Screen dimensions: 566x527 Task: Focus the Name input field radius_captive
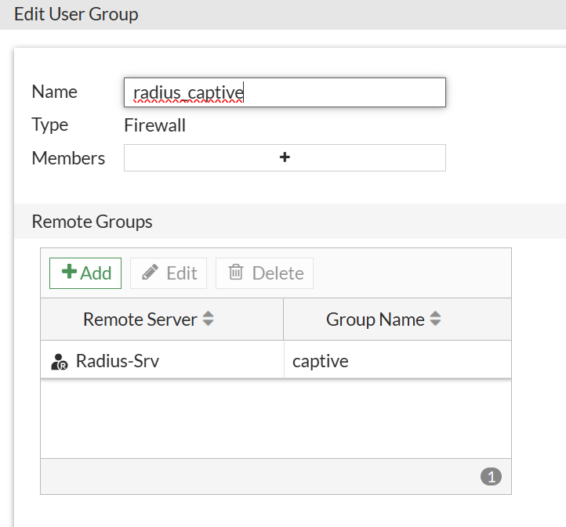pos(285,92)
